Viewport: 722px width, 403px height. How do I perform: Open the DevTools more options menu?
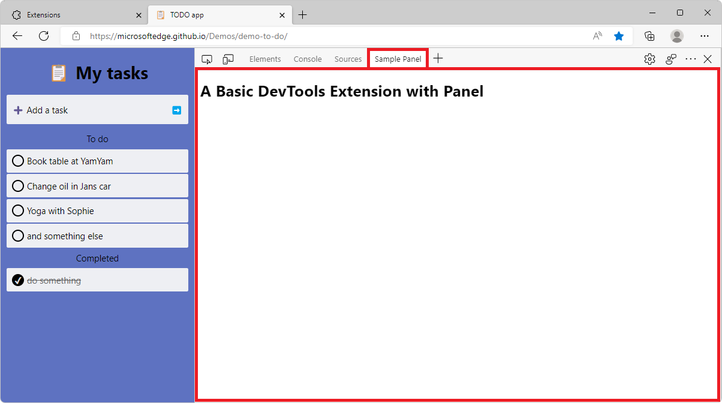pyautogui.click(x=690, y=59)
